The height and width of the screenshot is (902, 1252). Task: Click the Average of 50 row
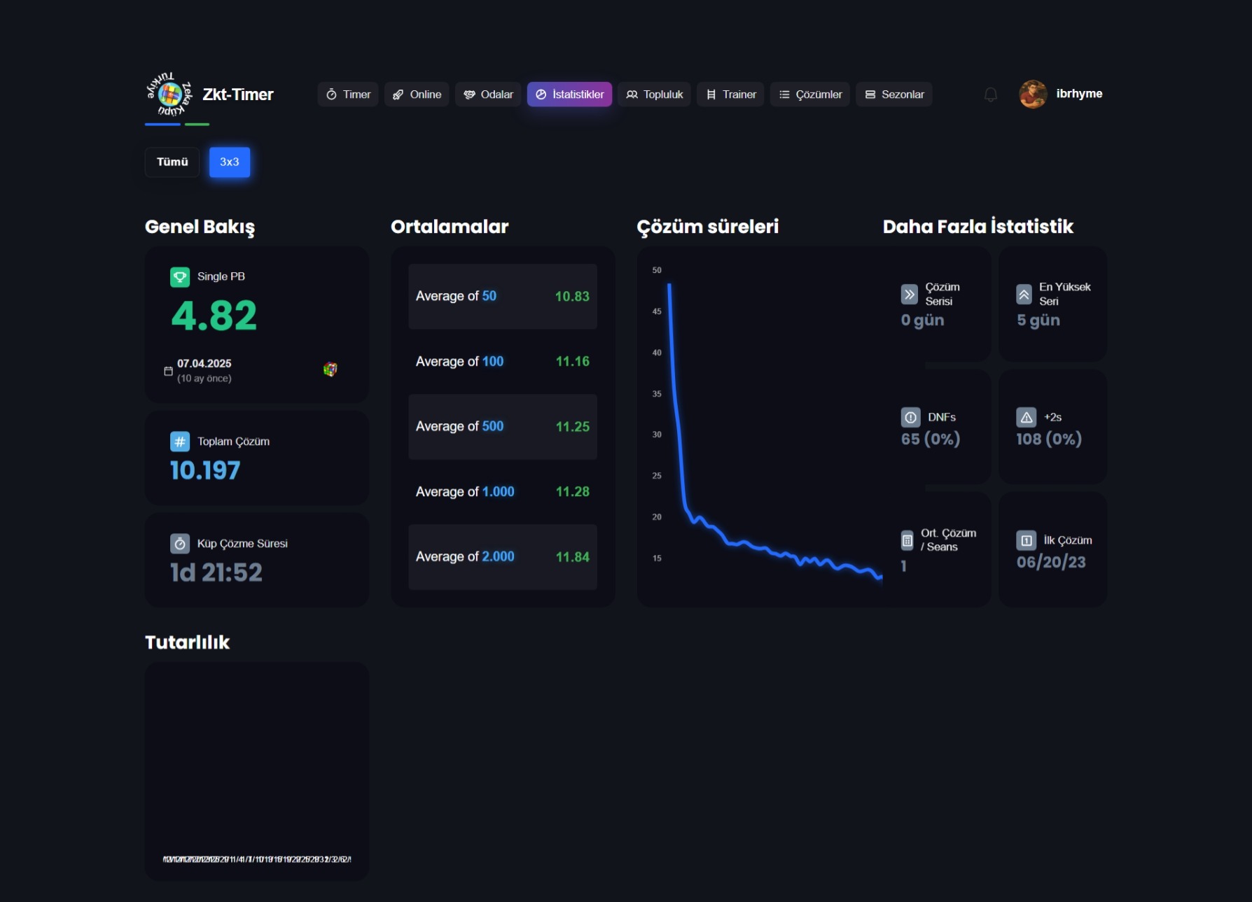[503, 297]
